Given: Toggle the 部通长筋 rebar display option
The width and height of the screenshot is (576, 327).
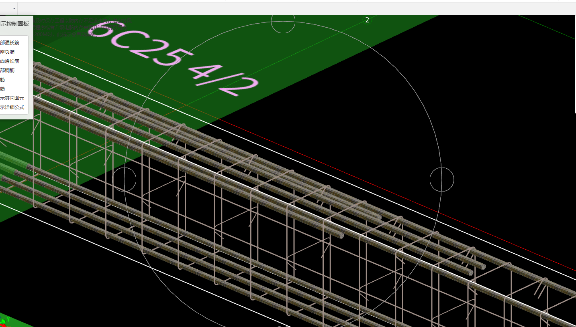Looking at the screenshot, I should (x=10, y=43).
